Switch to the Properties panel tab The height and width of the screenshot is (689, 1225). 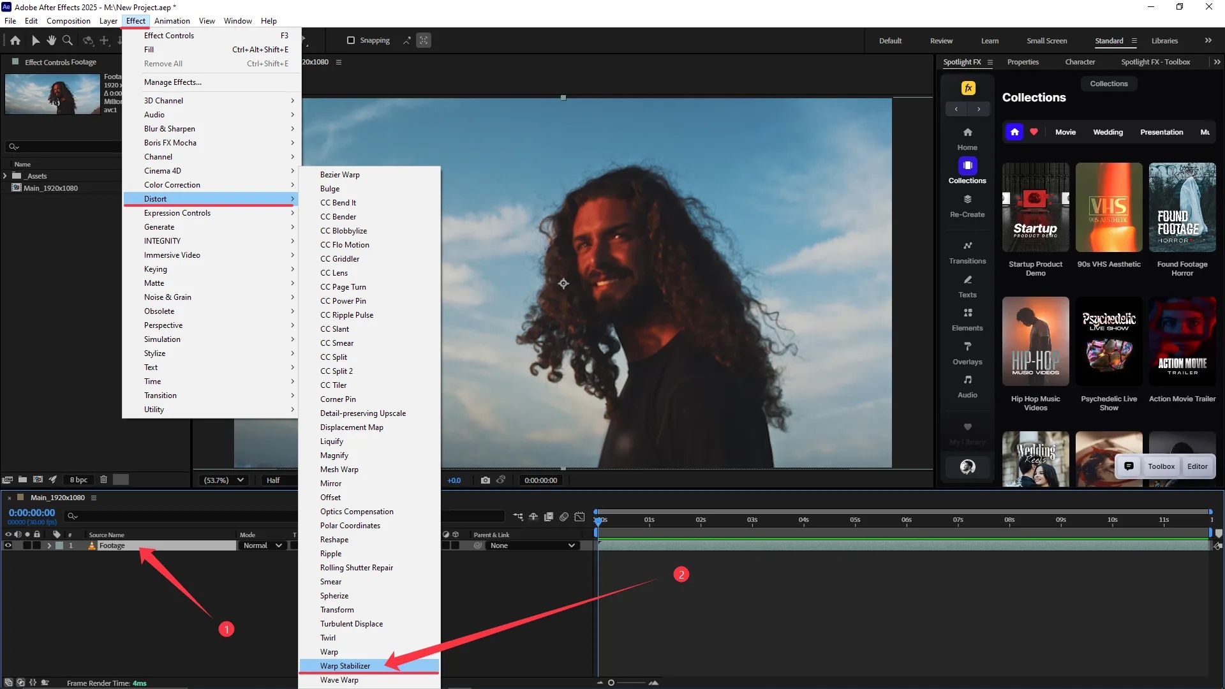1023,62
